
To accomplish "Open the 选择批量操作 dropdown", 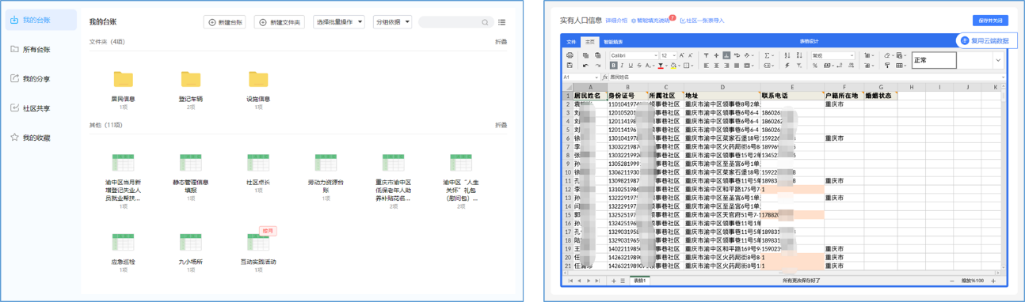I will 339,22.
